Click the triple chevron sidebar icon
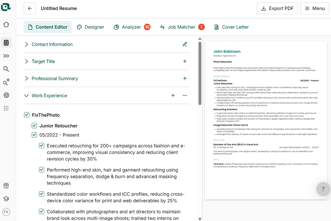The height and width of the screenshot is (221, 331). (x=6, y=56)
